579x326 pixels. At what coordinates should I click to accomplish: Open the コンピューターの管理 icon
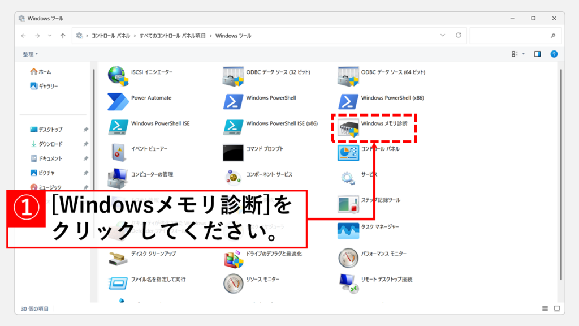118,178
